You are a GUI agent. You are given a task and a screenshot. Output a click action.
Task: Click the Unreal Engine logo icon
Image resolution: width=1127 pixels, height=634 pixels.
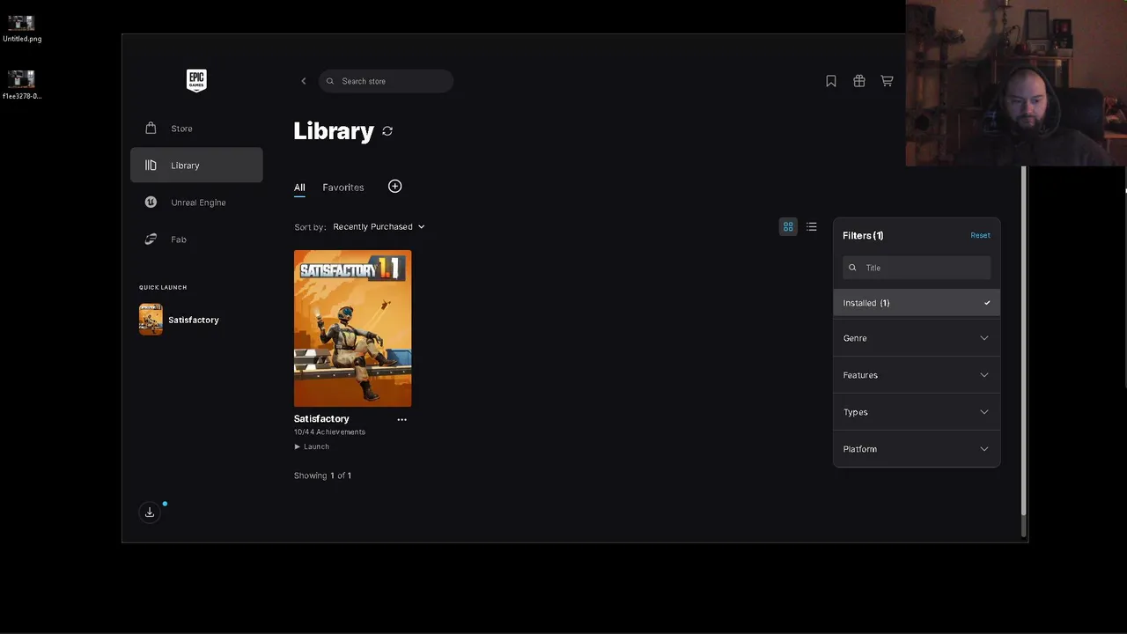[x=151, y=203]
